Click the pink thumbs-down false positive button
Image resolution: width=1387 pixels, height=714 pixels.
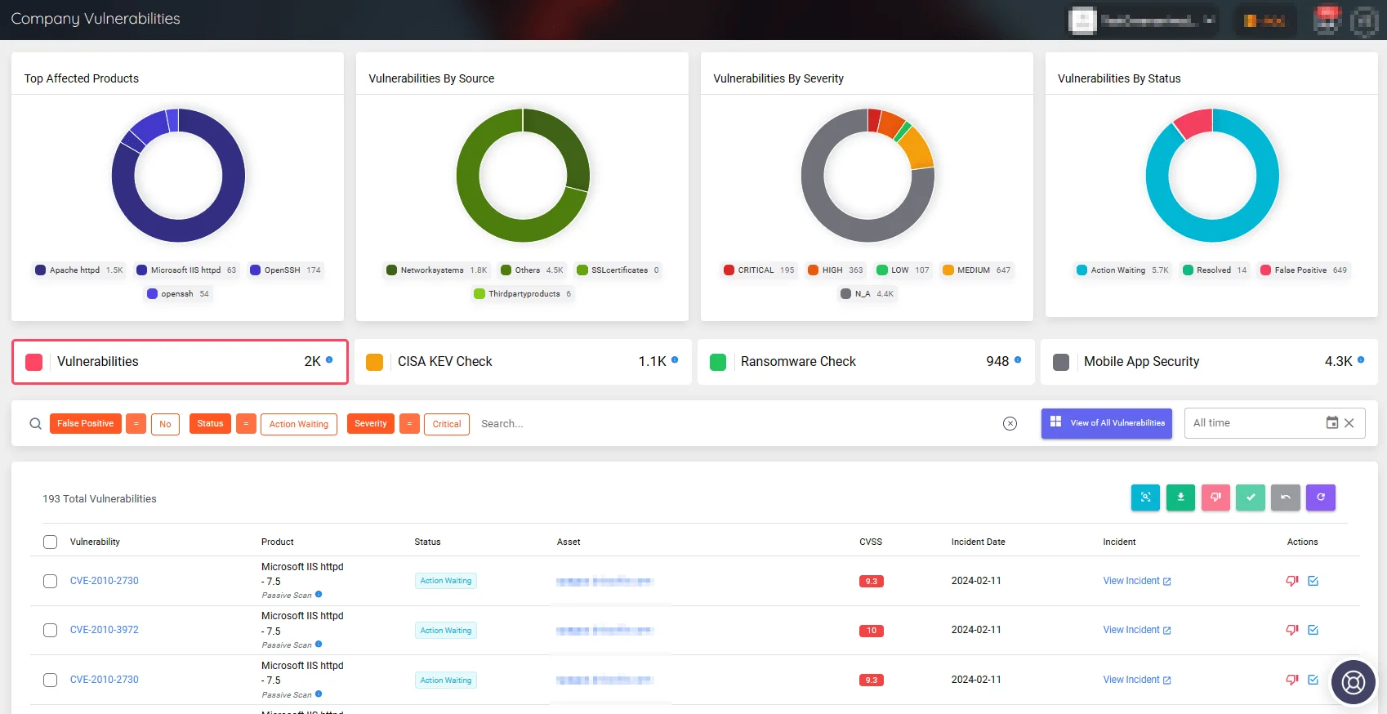(x=1215, y=498)
